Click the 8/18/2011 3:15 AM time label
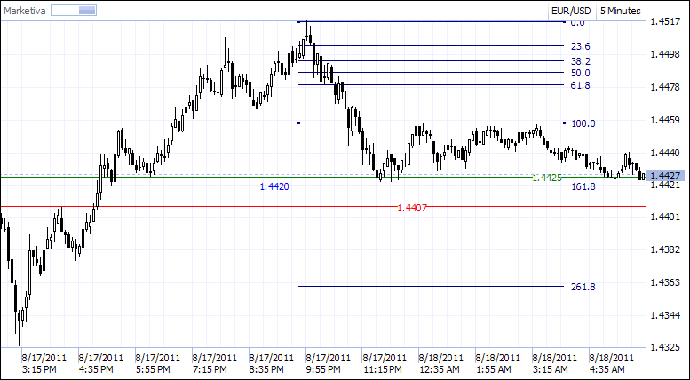690x380 pixels. pyautogui.click(x=554, y=363)
